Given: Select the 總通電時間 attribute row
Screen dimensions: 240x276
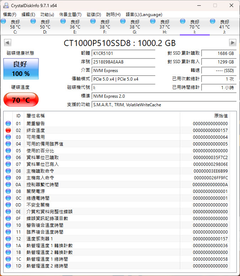Looking at the screenshot, I should pyautogui.click(x=117, y=198).
